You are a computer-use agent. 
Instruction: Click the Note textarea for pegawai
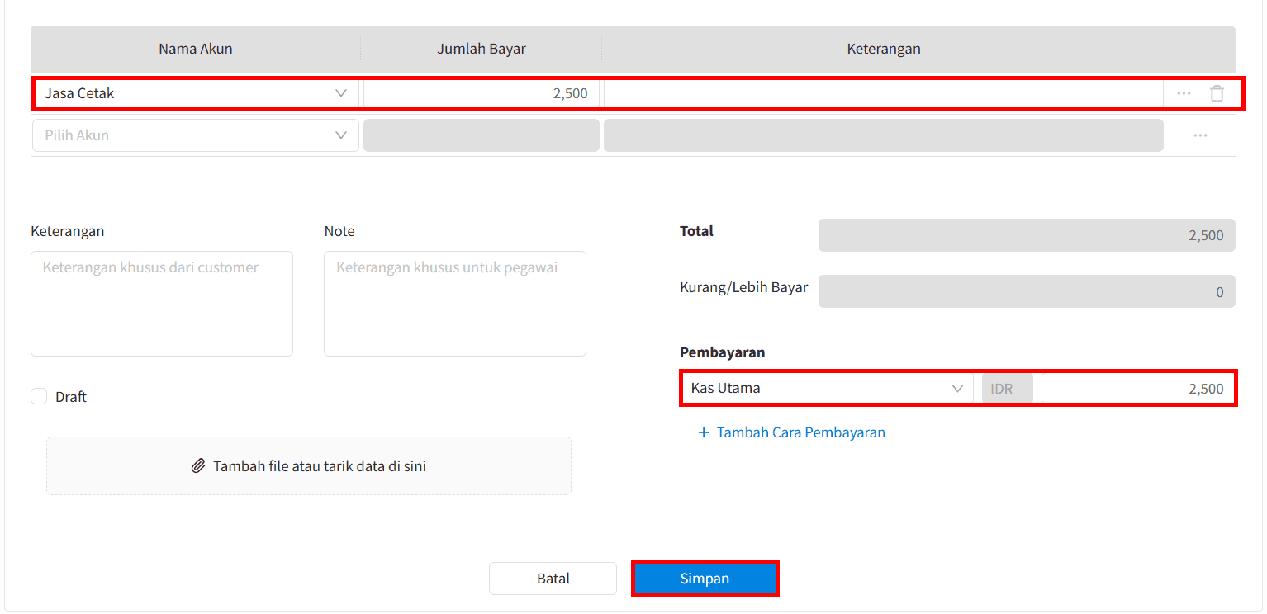pyautogui.click(x=455, y=304)
